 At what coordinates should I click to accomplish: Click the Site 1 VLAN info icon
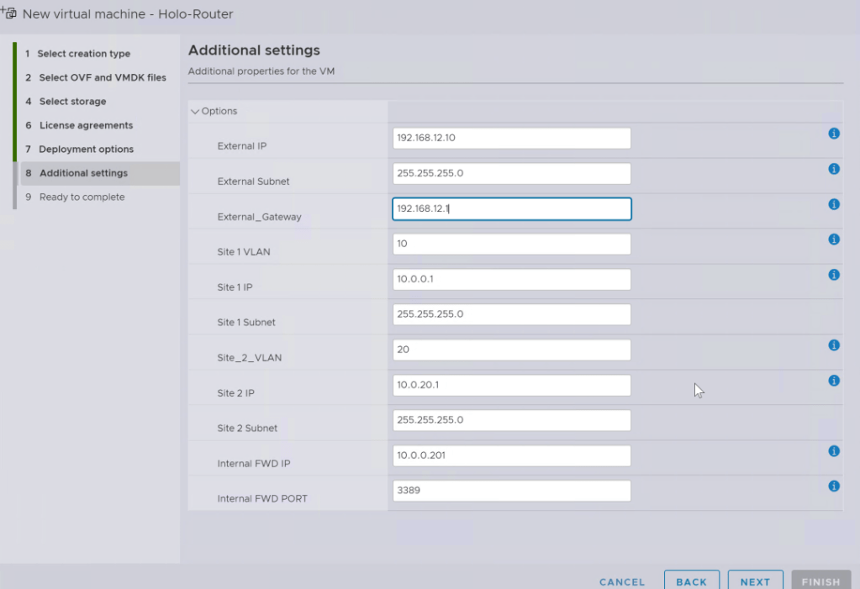coord(834,239)
